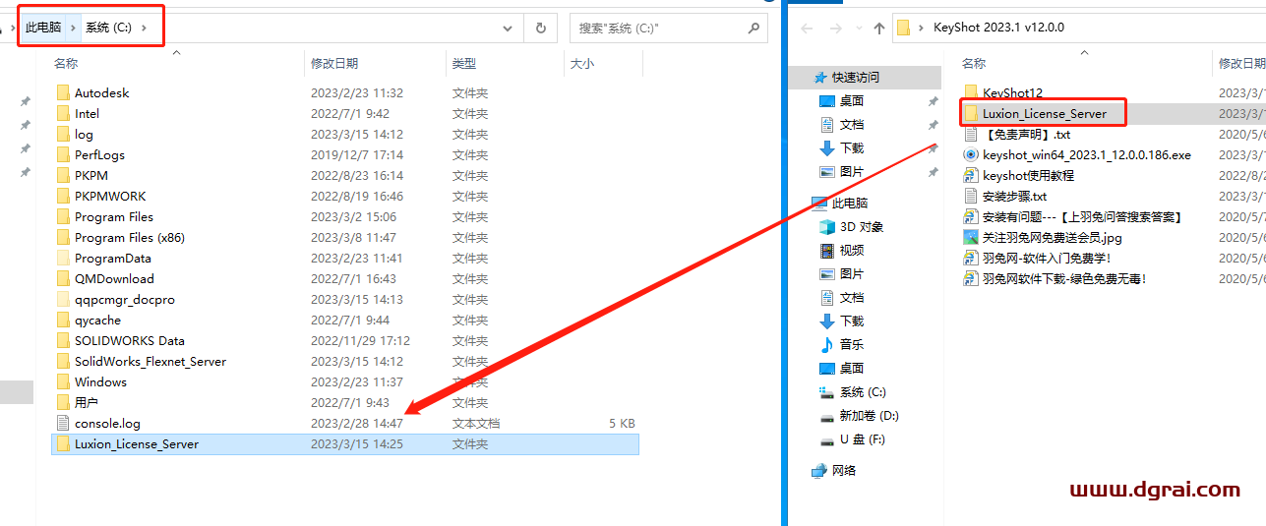1266x526 pixels.
Task: Open U 盘 (F:) drive icon
Action: (x=826, y=438)
